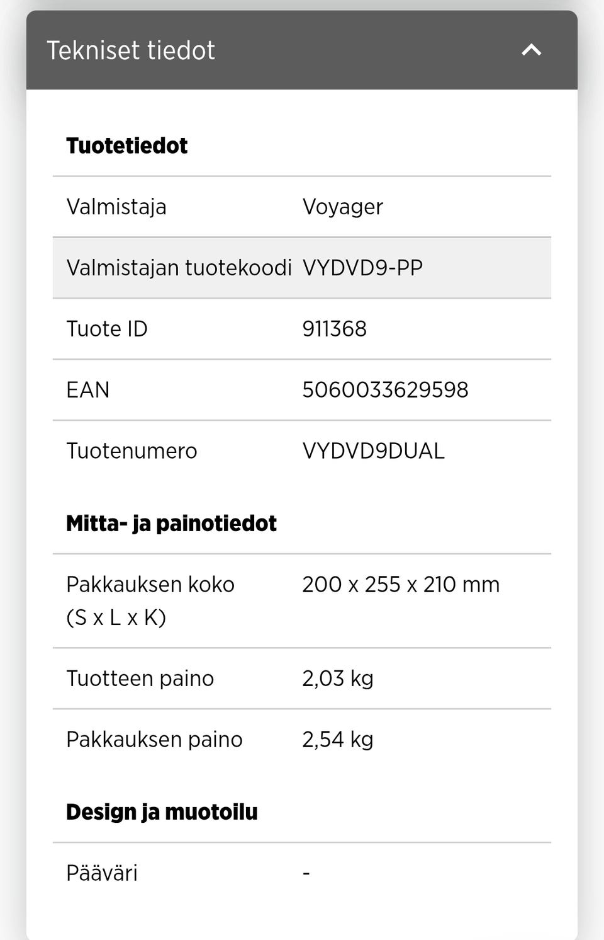The width and height of the screenshot is (604, 940).
Task: Click the 200 x 255 x 210 mm value
Action: [x=401, y=585]
